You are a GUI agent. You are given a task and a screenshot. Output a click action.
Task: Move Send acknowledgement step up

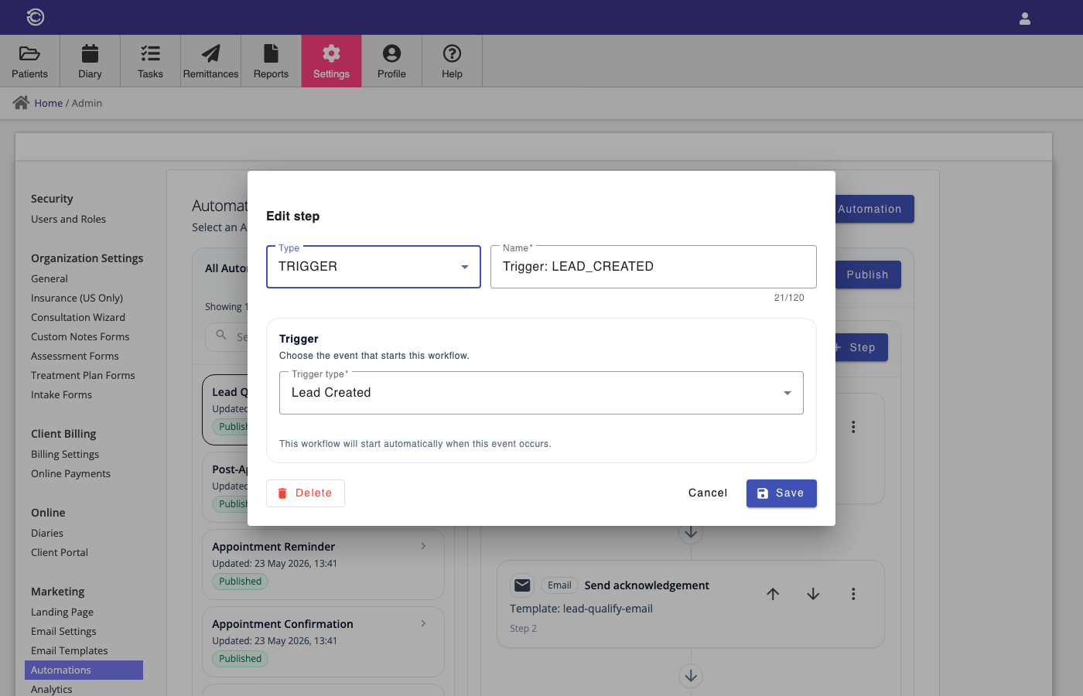point(773,594)
